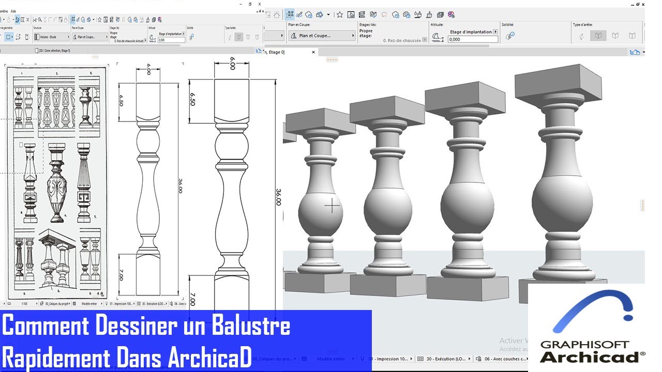662x372 pixels.
Task: Open the 'Volume - Etude' structure dropdown in left window
Action: pyautogui.click(x=51, y=37)
